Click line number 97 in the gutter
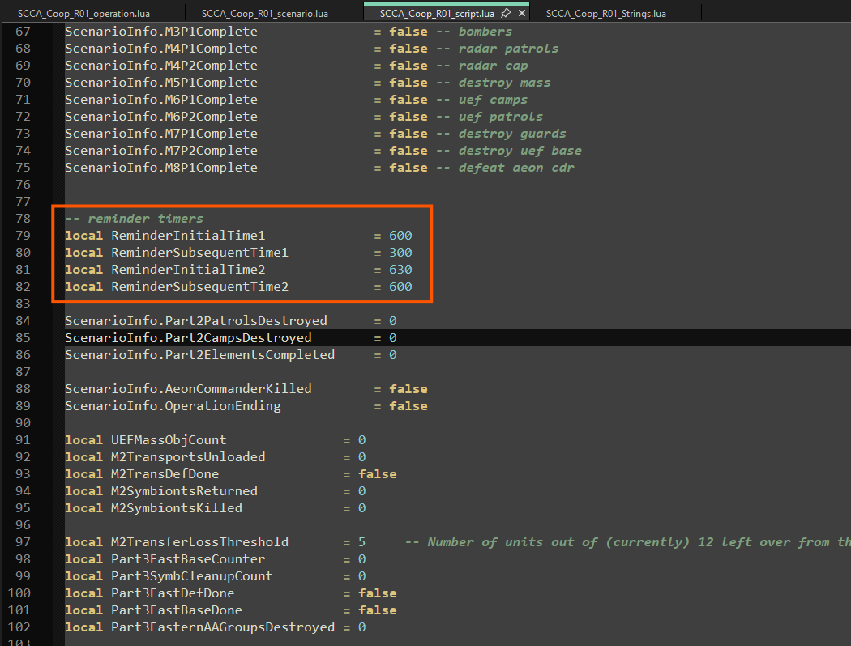Image resolution: width=851 pixels, height=646 pixels. click(x=23, y=541)
